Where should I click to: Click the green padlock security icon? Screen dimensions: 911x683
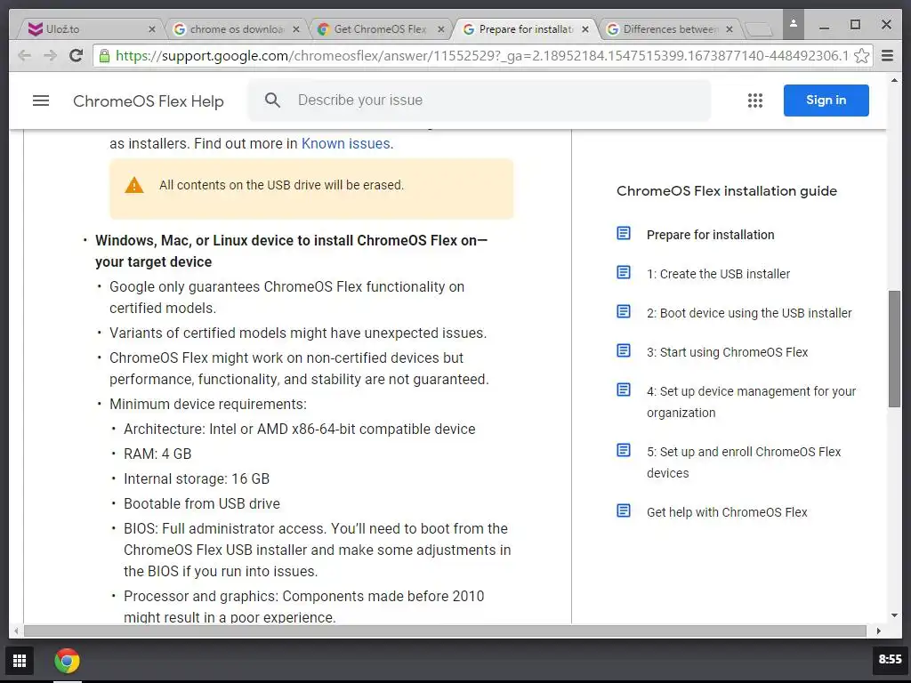(105, 56)
